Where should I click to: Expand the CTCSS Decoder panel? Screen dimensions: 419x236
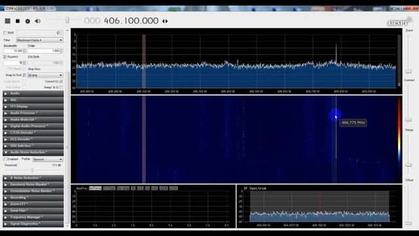tap(33, 132)
